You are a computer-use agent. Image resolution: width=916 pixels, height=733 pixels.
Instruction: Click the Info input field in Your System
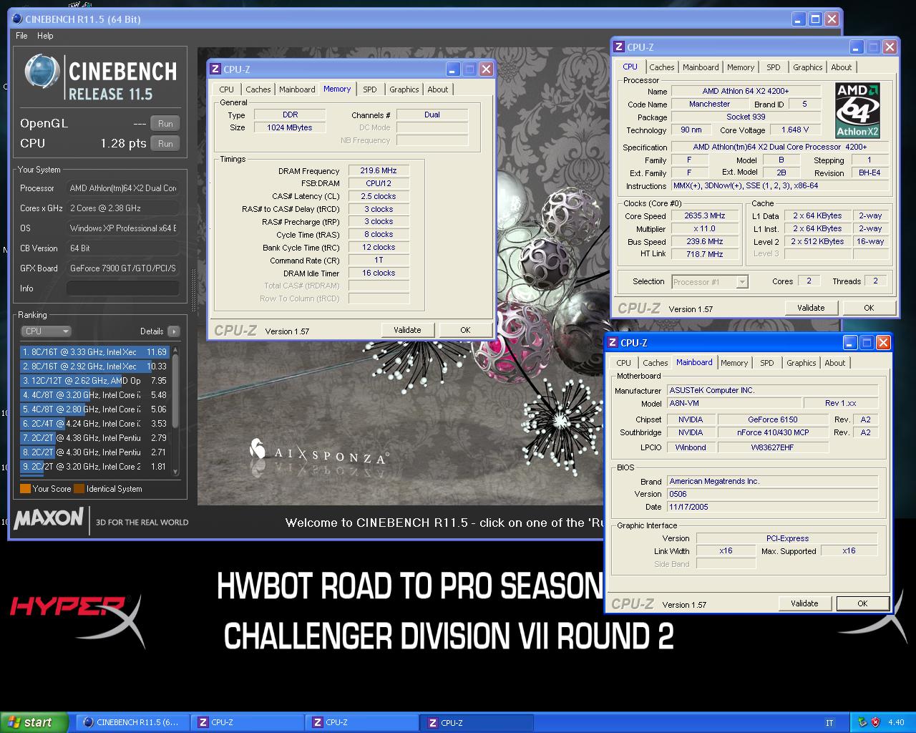[122, 288]
